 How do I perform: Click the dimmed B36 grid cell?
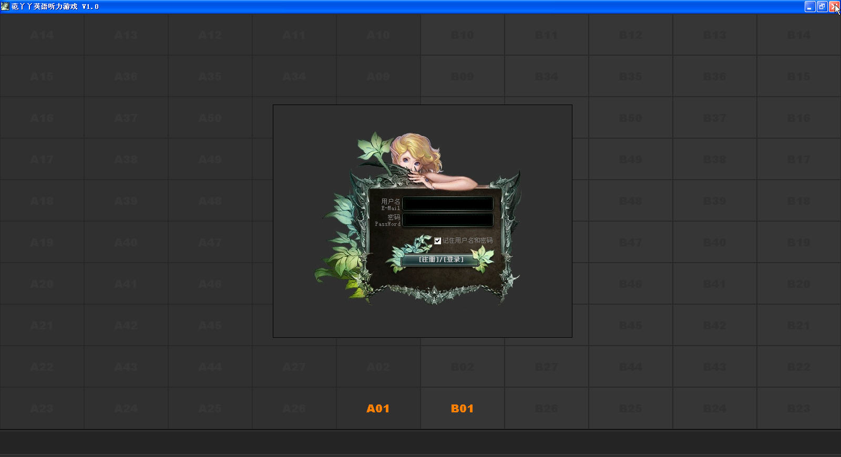point(715,76)
